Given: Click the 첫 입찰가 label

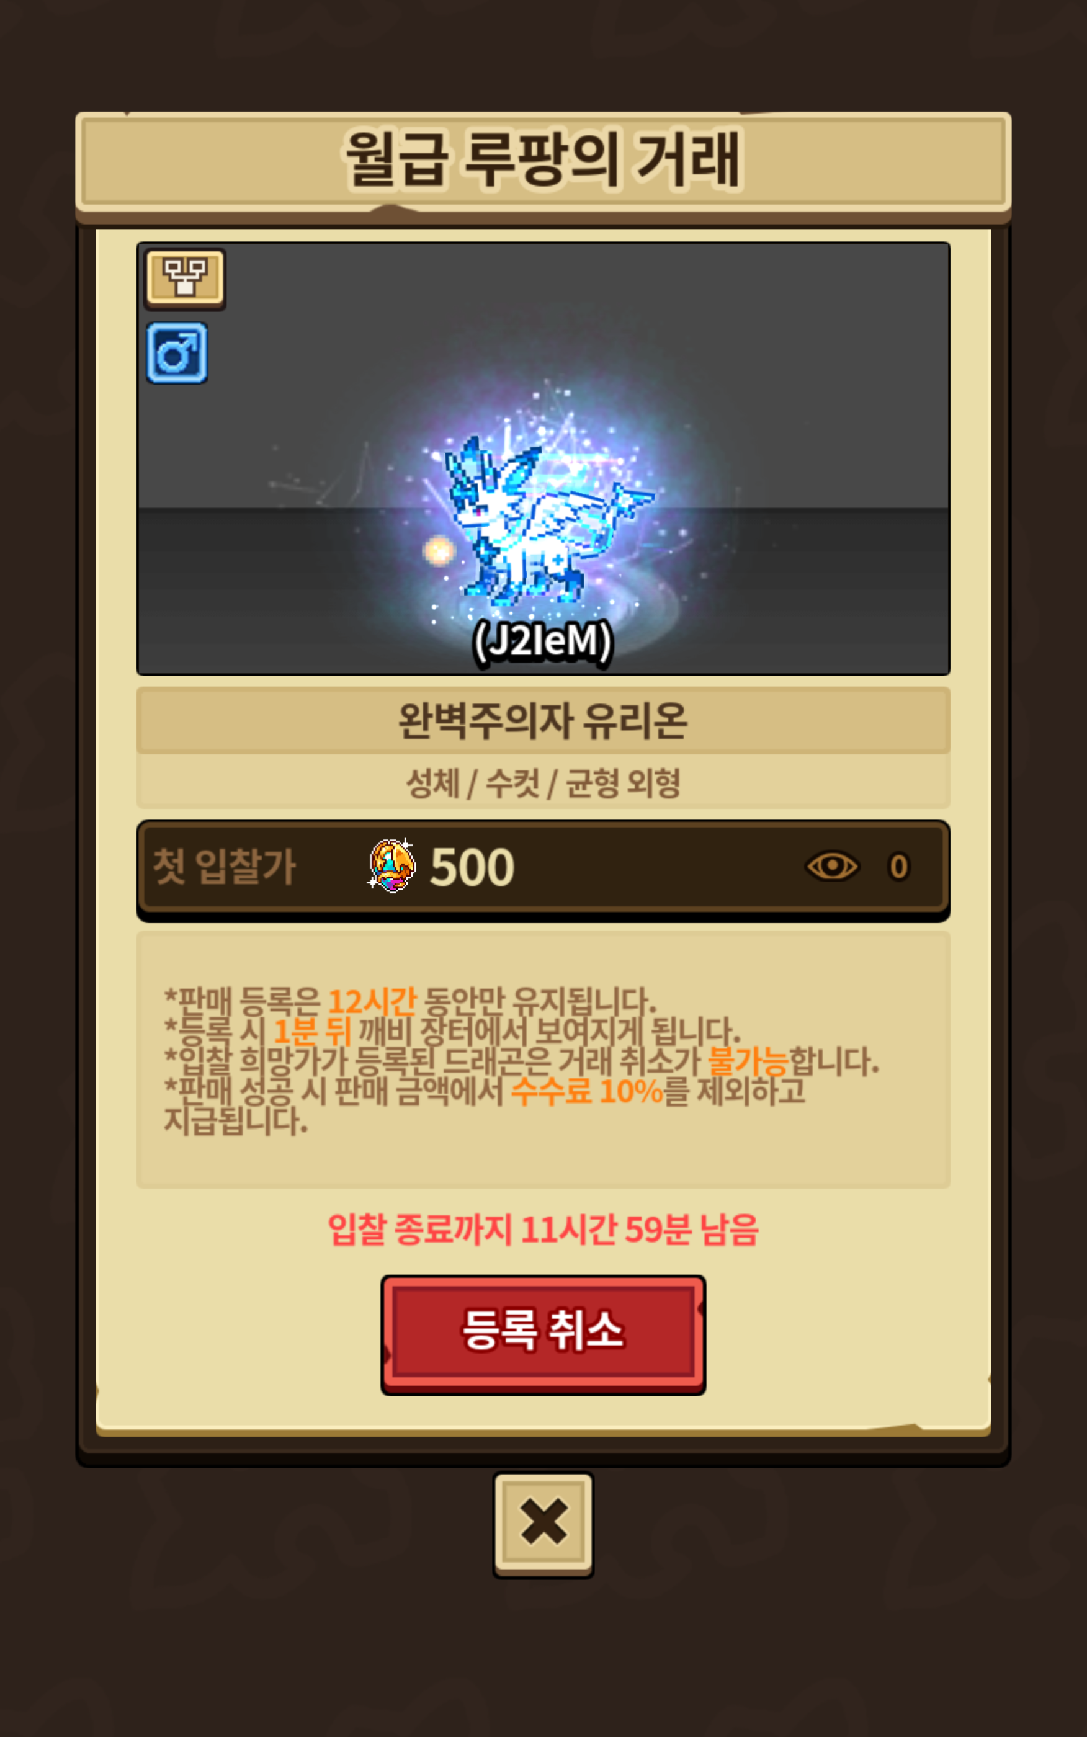Looking at the screenshot, I should (x=223, y=866).
